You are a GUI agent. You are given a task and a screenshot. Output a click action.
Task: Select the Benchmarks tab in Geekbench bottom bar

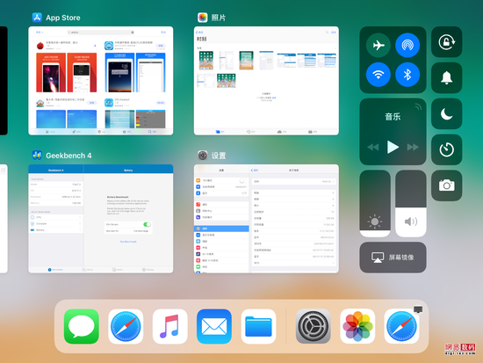(x=55, y=270)
